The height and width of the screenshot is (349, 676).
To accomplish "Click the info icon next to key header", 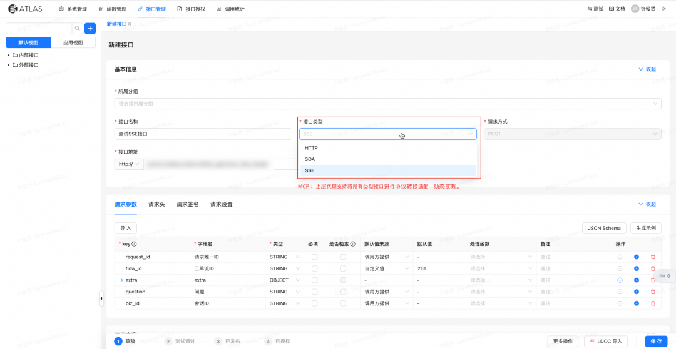I will (x=134, y=243).
